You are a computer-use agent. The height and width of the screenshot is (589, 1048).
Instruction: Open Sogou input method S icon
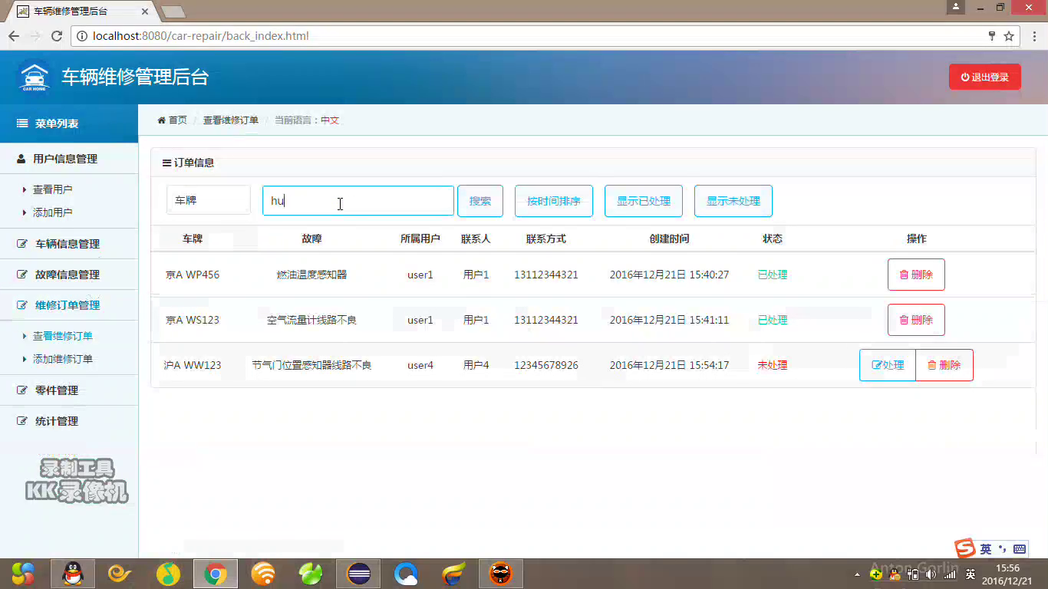tap(964, 548)
